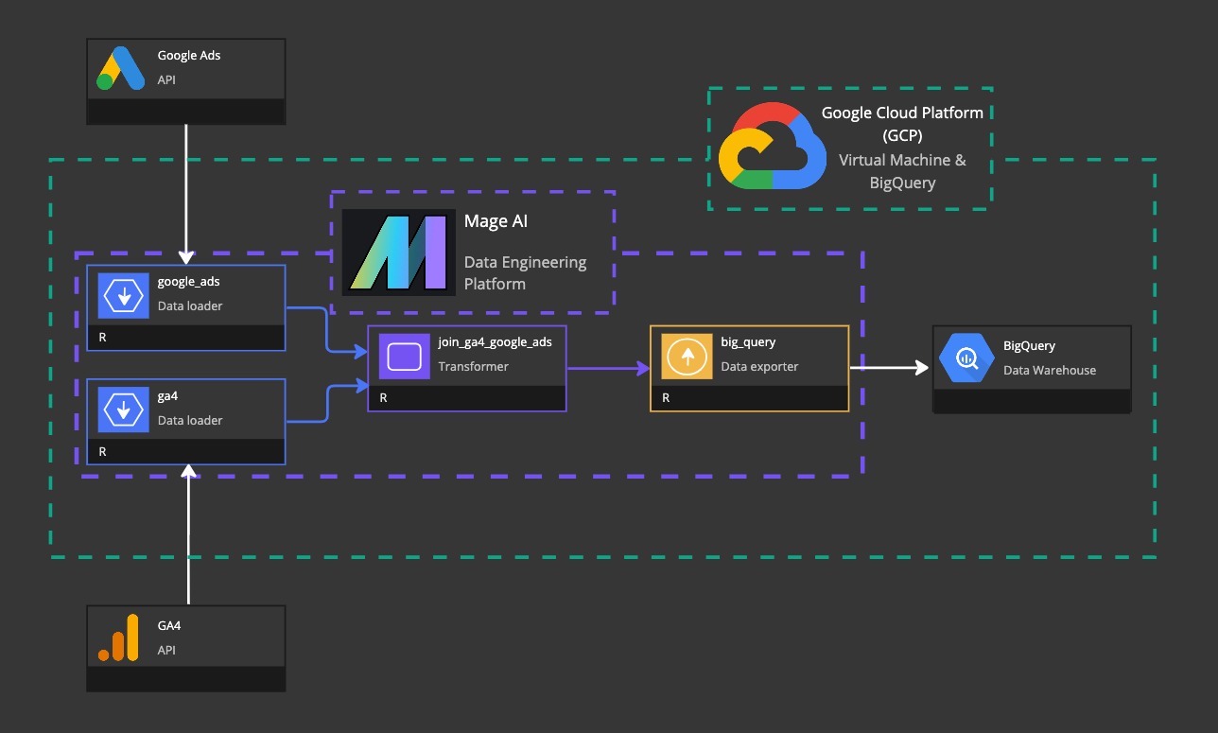
Task: Click the GA4 node title text
Action: coord(169,626)
